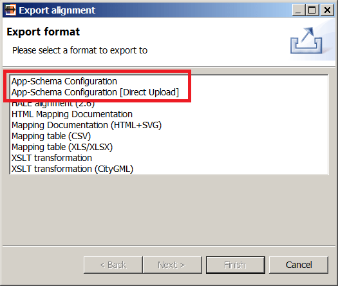Viewport: 338px width, 286px height.
Task: Select the partially hidden HALE alignment format
Action: pos(53,104)
